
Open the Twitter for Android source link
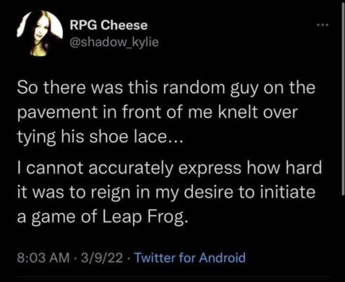click(189, 257)
